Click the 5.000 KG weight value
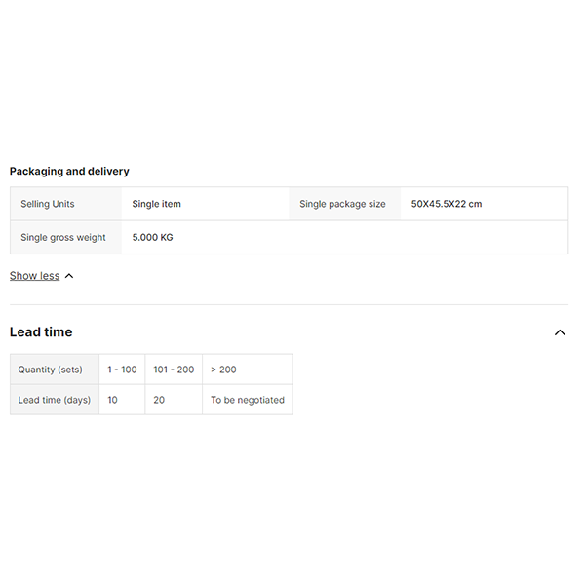The width and height of the screenshot is (585, 585). click(153, 237)
